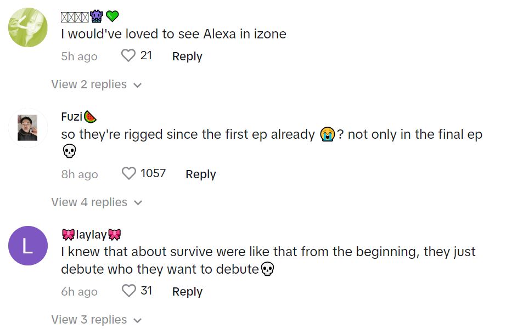This screenshot has height=334, width=523.
Task: Expand View 4 replies under Fuzi's comment
Action: 96,202
